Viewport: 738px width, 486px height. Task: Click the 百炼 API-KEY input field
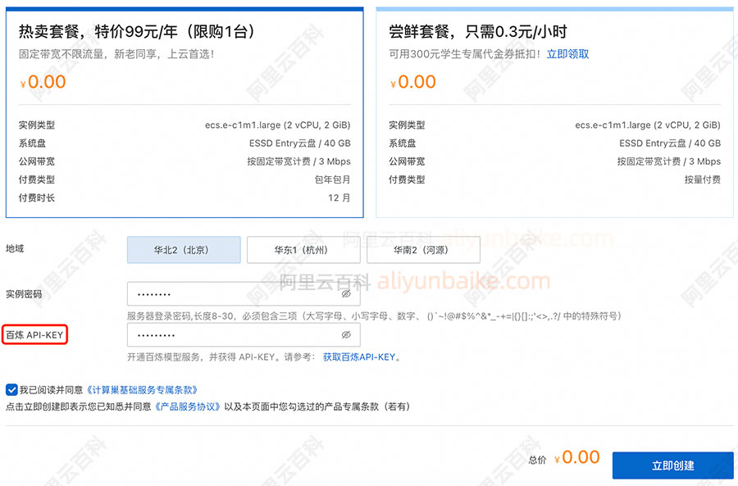[x=244, y=335]
